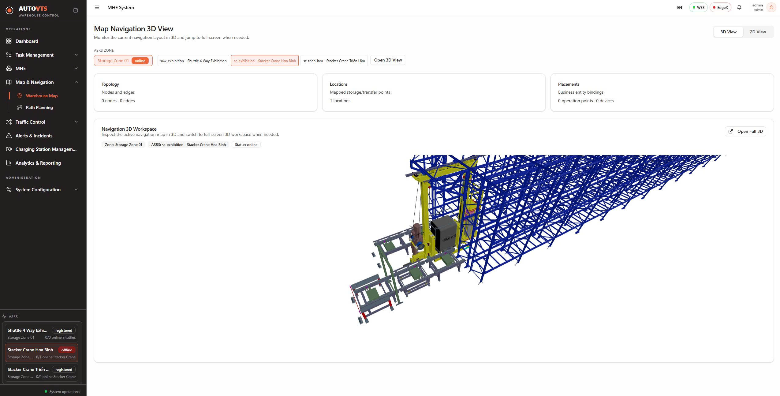Viewport: 780px width, 396px height.
Task: Click the Warehouse Map pin icon
Action: tap(20, 96)
